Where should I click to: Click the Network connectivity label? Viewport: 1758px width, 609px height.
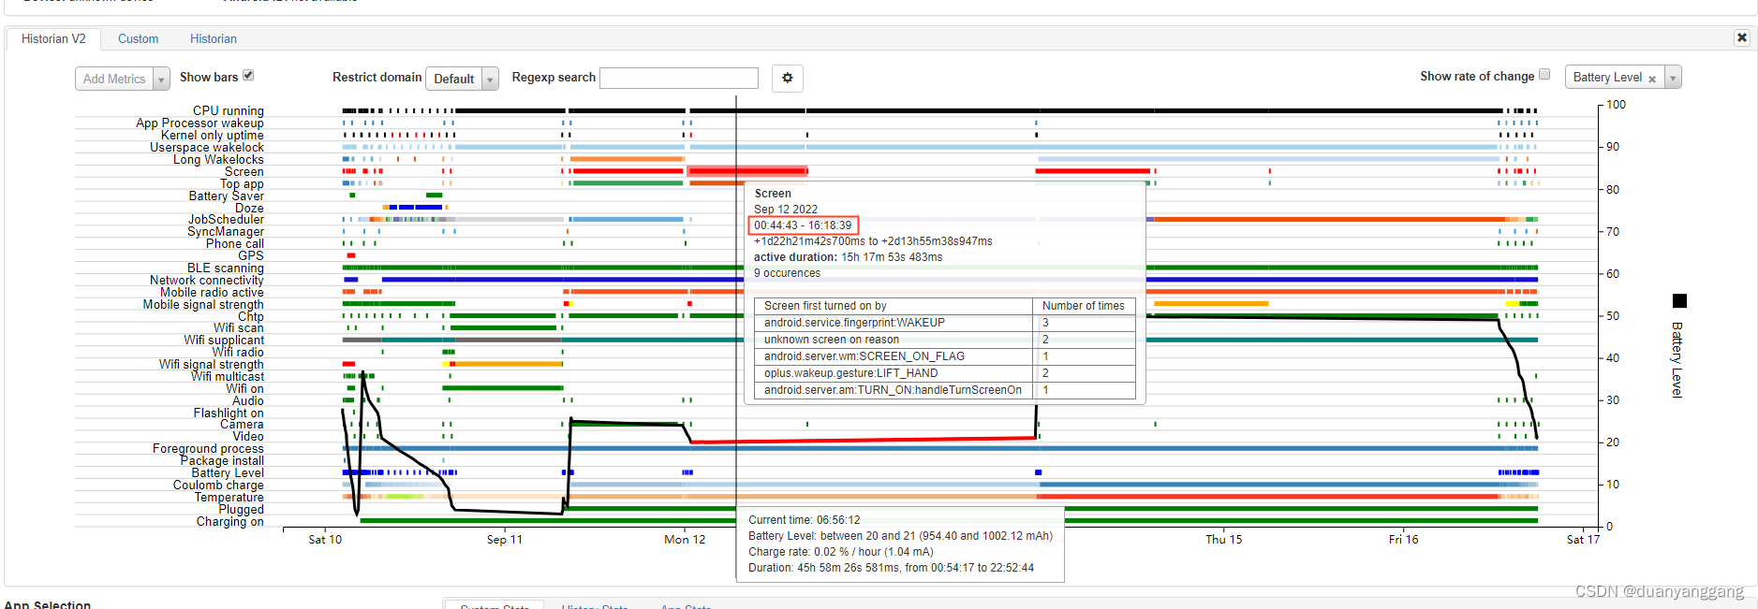tap(207, 280)
